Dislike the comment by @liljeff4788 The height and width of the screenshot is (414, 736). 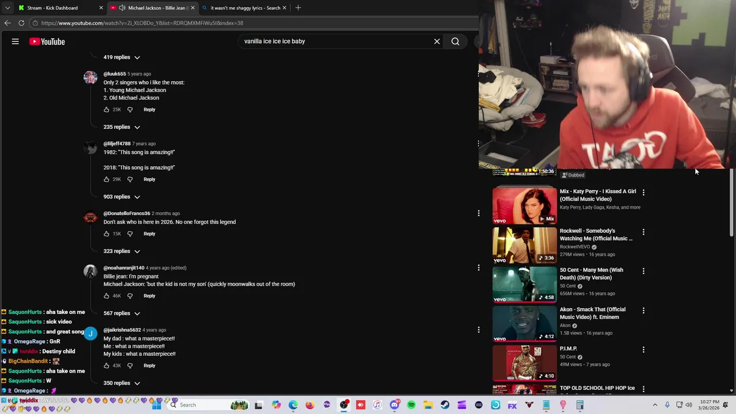pos(130,179)
